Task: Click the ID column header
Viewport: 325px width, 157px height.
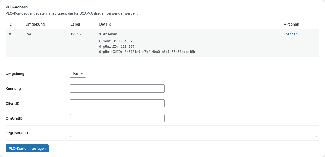Action: point(10,24)
